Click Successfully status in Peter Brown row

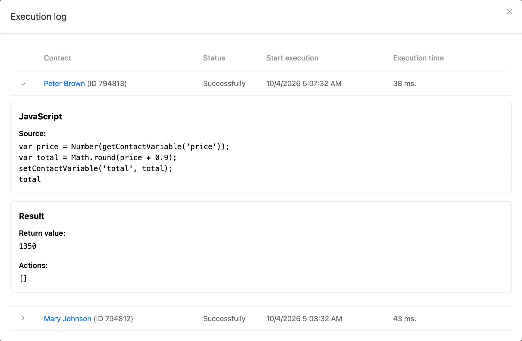(x=224, y=83)
